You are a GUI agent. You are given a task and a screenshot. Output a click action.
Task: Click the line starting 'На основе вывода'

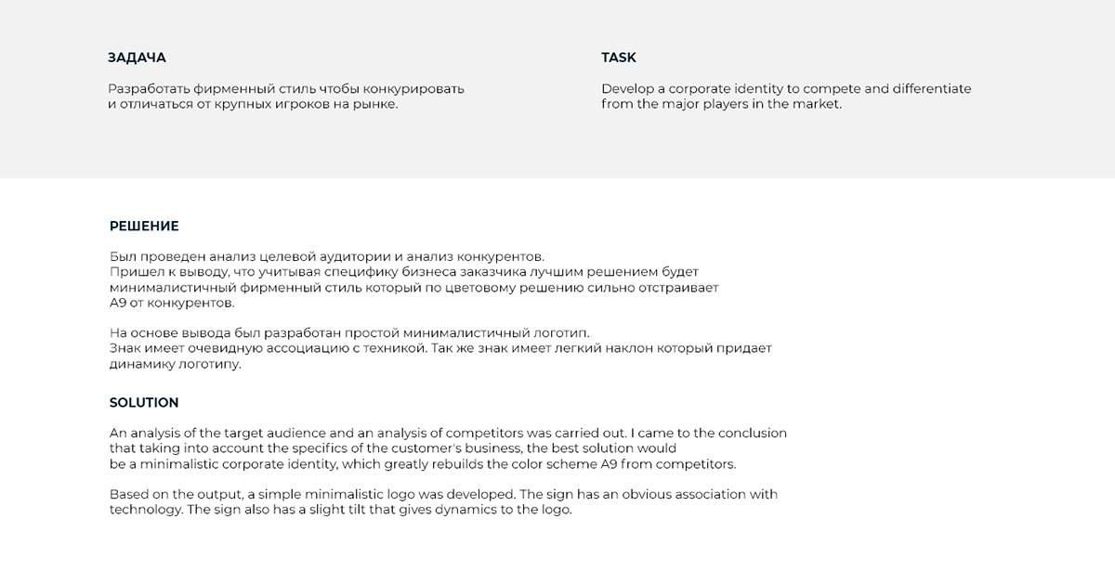click(349, 332)
